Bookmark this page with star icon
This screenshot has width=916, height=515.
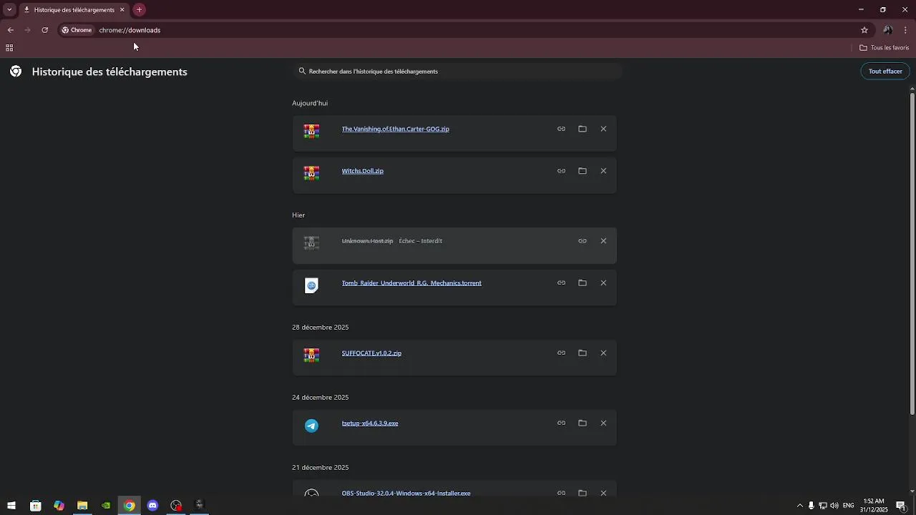[864, 30]
